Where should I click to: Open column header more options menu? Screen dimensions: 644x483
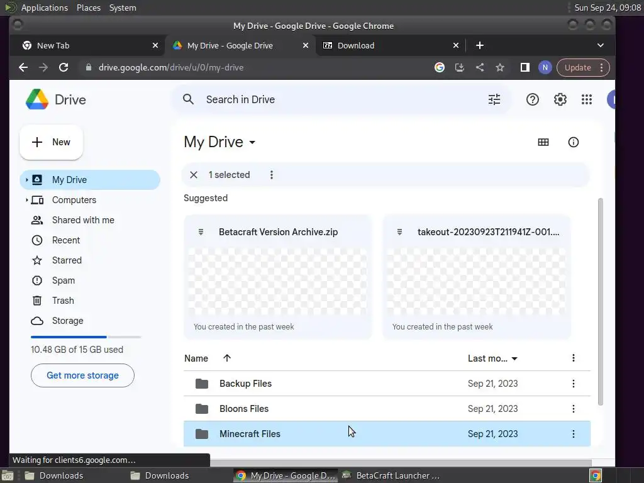coord(574,358)
